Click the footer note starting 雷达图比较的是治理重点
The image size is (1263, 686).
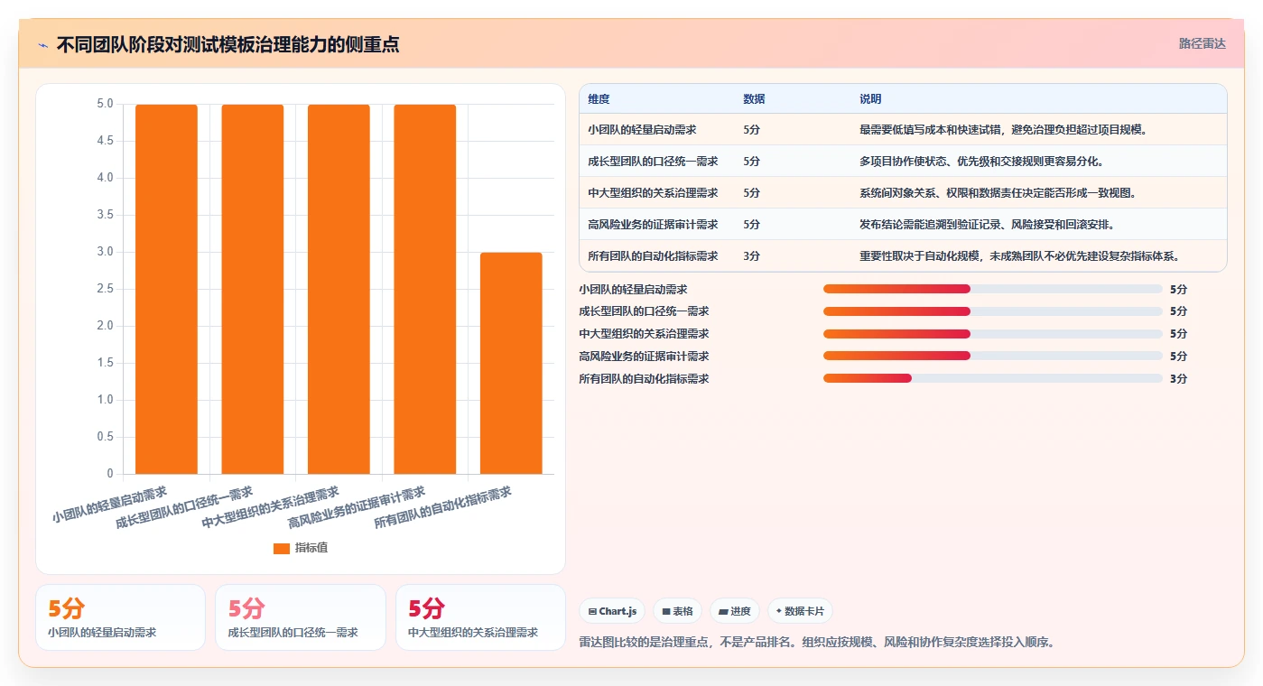(x=817, y=643)
